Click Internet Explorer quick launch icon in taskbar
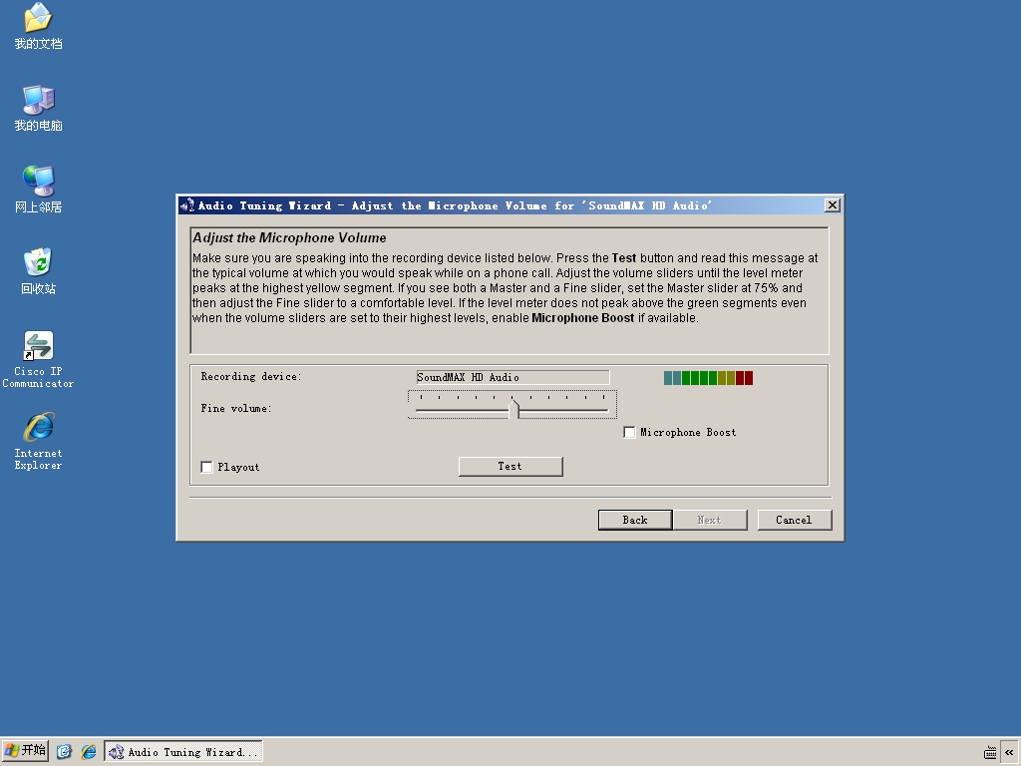1021x766 pixels. 88,752
